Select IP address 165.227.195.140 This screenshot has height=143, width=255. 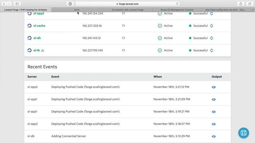(92, 50)
